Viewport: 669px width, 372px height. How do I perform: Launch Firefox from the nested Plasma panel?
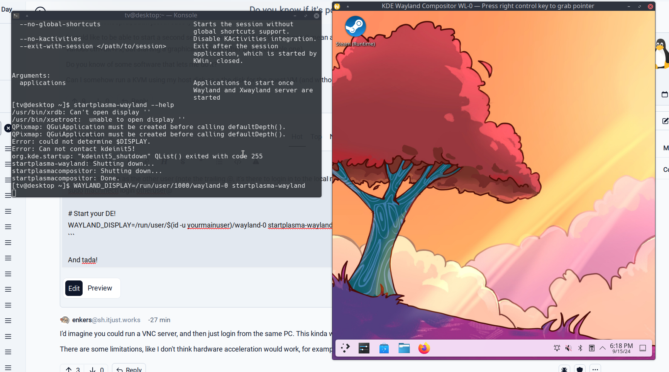[x=424, y=348]
